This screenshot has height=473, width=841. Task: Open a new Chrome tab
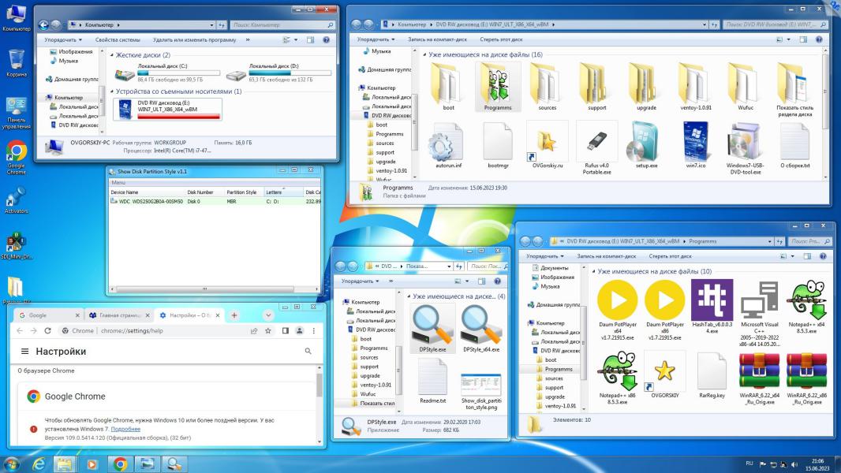coord(234,315)
